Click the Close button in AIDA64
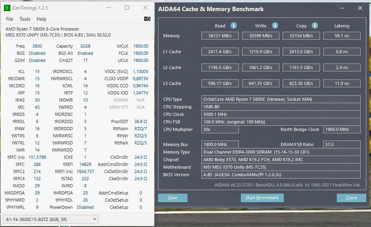371x227 pixels. 351,198
